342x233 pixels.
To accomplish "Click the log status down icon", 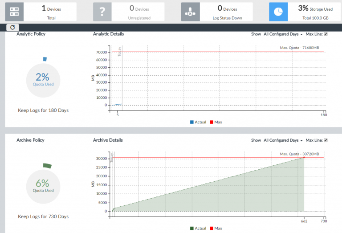I will [x=191, y=12].
